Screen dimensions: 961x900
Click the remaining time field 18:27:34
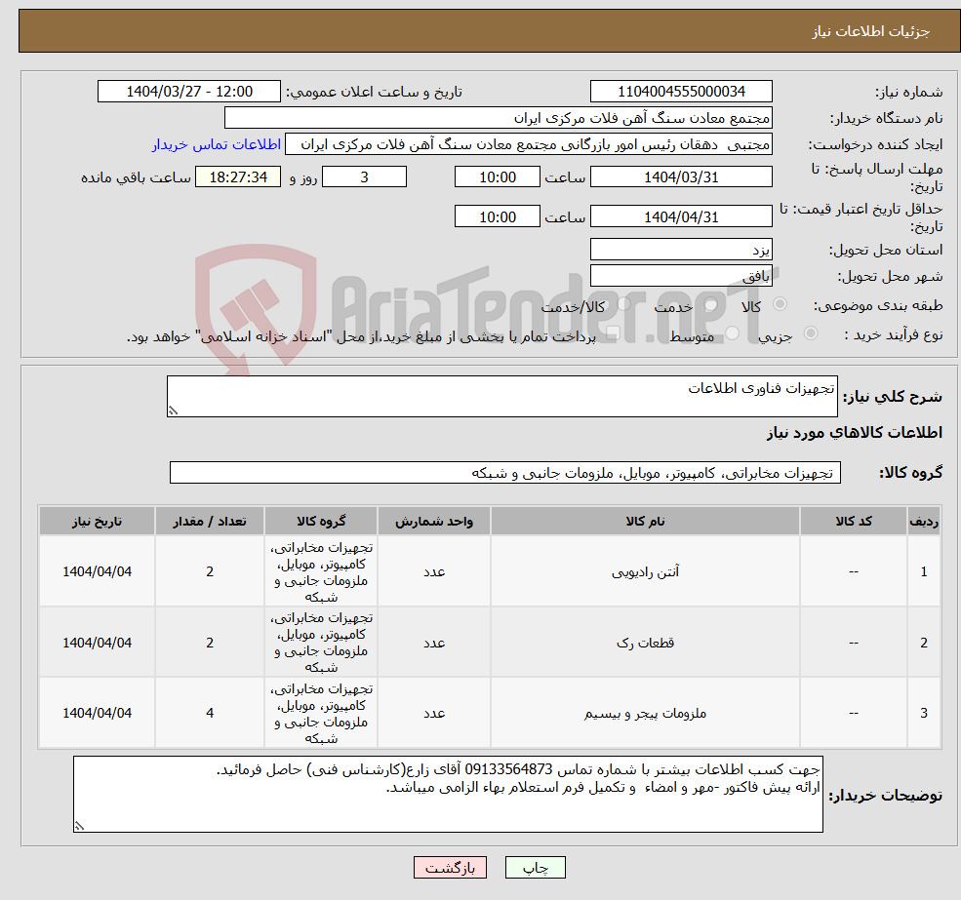[238, 177]
